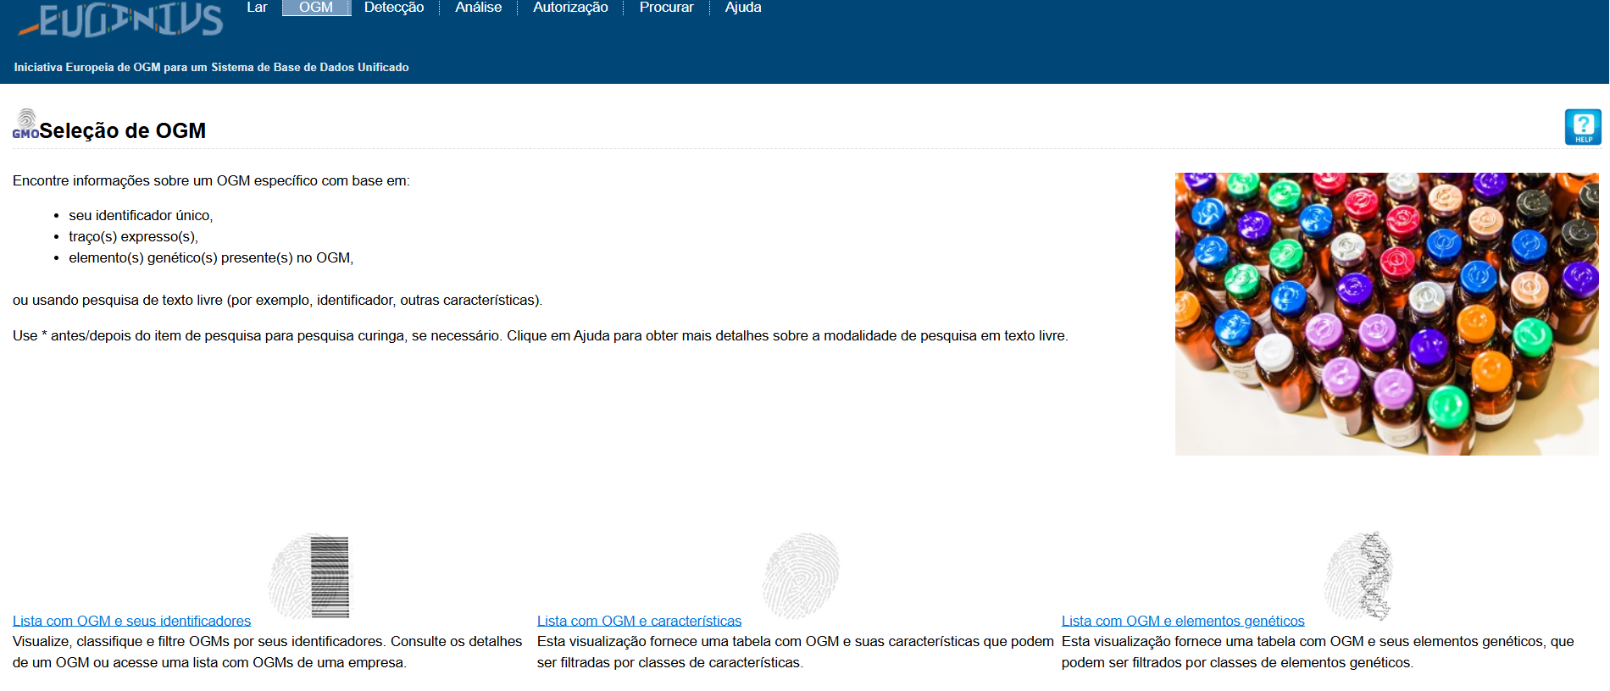Select the OGM navigation tab

(316, 8)
